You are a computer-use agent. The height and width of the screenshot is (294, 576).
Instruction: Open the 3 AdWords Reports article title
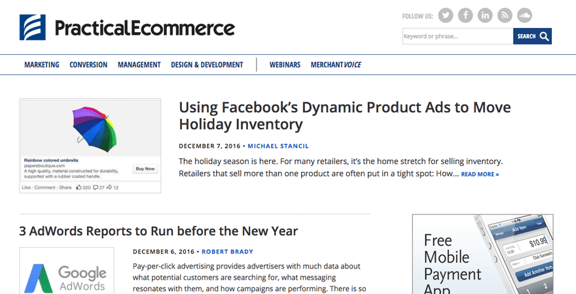click(158, 231)
